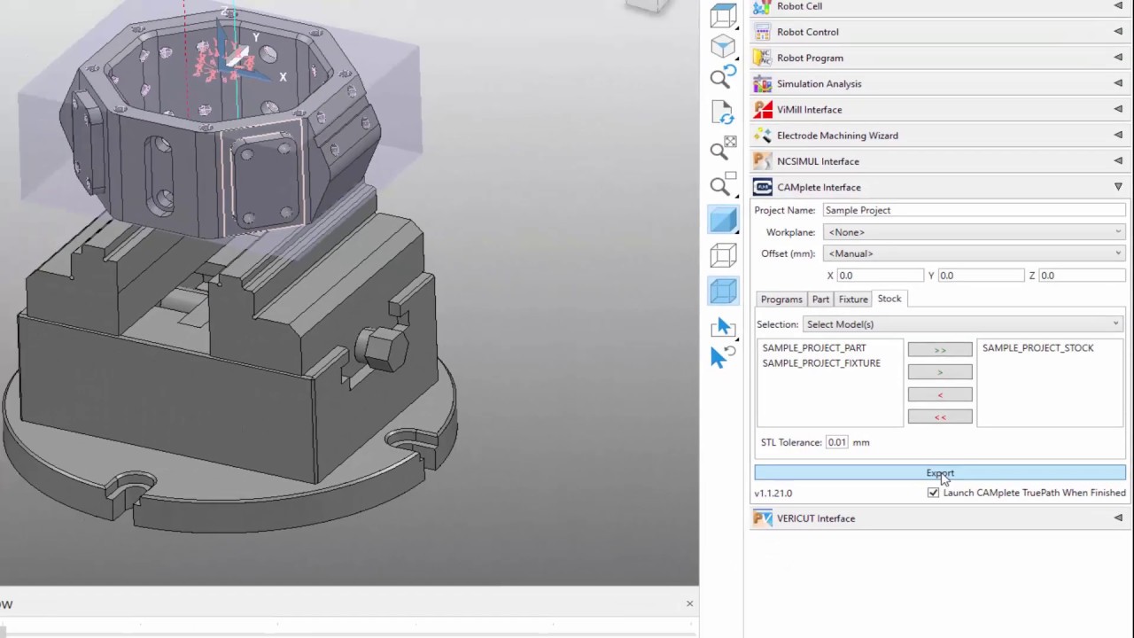Click the NCSIMUL Interface panel title
Image resolution: width=1134 pixels, height=638 pixels.
[818, 161]
